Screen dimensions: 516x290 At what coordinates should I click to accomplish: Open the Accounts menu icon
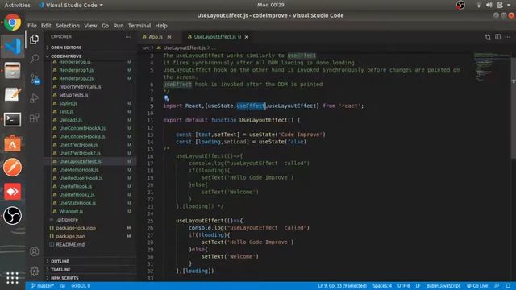pos(34,252)
